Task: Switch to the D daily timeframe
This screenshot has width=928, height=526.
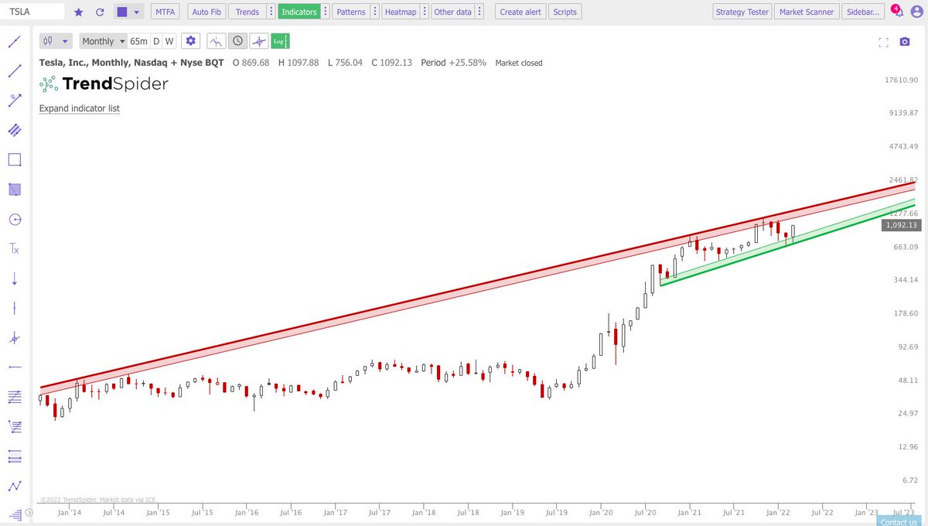Action: coord(156,41)
